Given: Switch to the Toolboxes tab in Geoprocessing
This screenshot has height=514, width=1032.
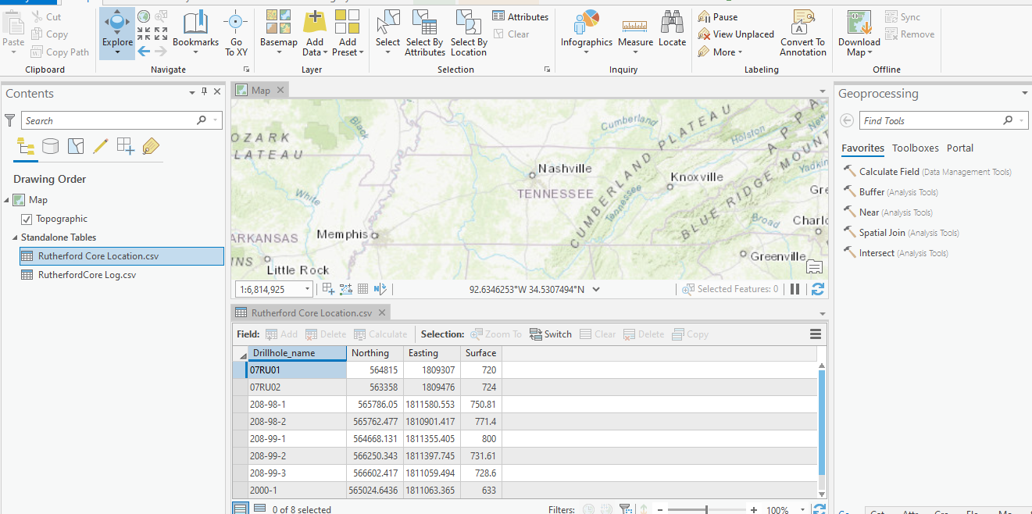Looking at the screenshot, I should point(915,148).
